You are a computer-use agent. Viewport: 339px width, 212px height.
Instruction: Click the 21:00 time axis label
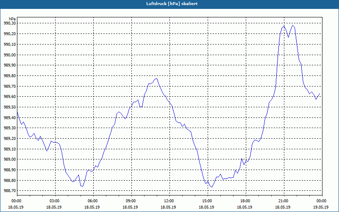coord(284,201)
